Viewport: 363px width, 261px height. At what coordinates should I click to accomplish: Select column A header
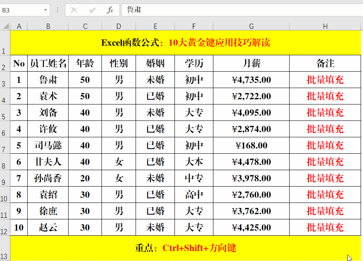pos(19,26)
